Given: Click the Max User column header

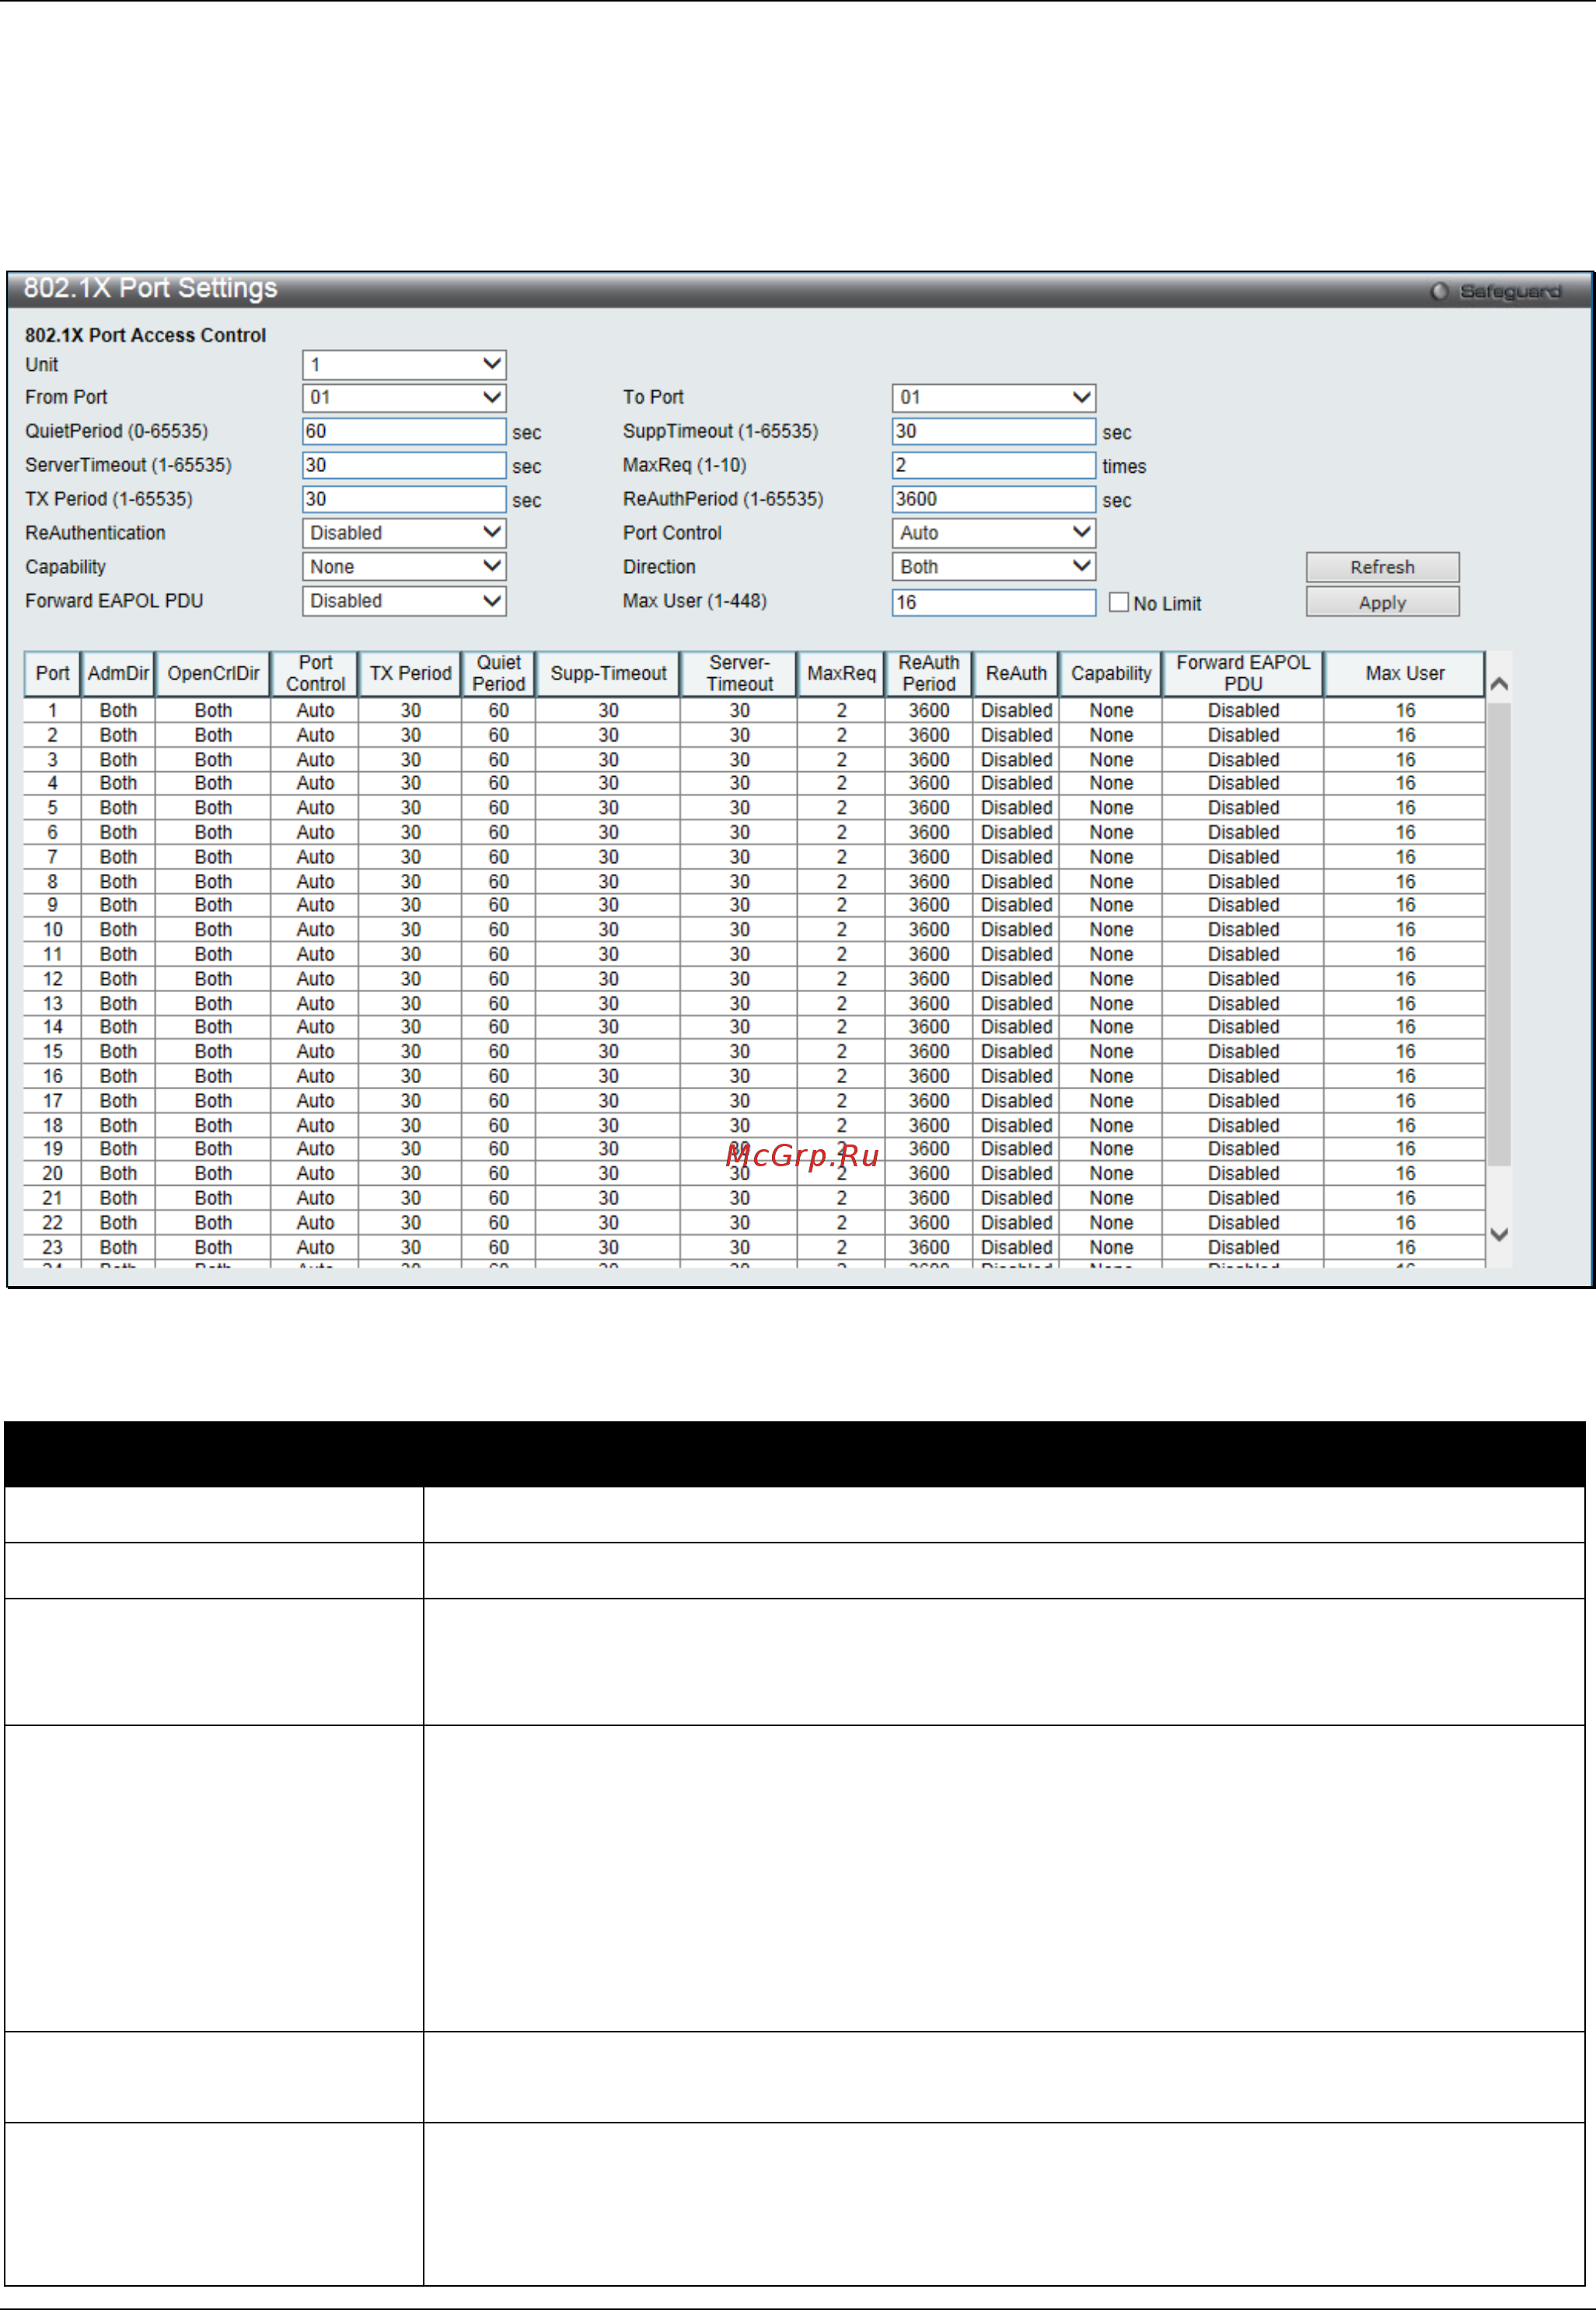Looking at the screenshot, I should pos(1405,674).
